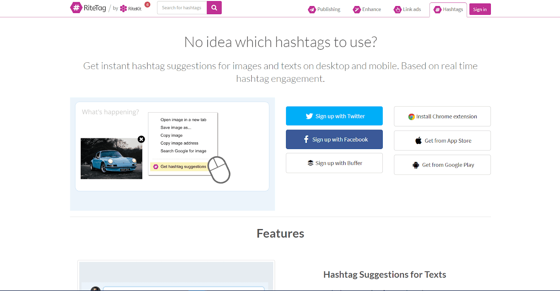Remove the car image with X button

click(x=141, y=139)
